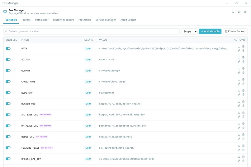Switch to the Variables tab

[11, 20]
